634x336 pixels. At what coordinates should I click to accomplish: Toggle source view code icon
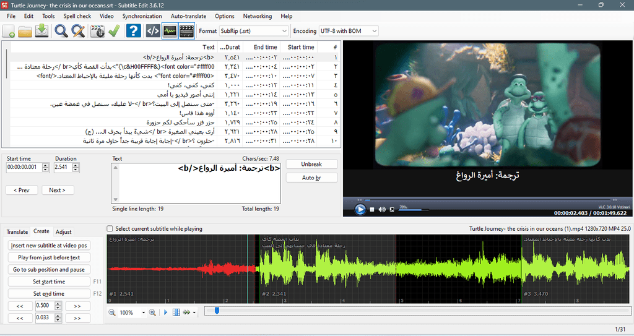152,31
